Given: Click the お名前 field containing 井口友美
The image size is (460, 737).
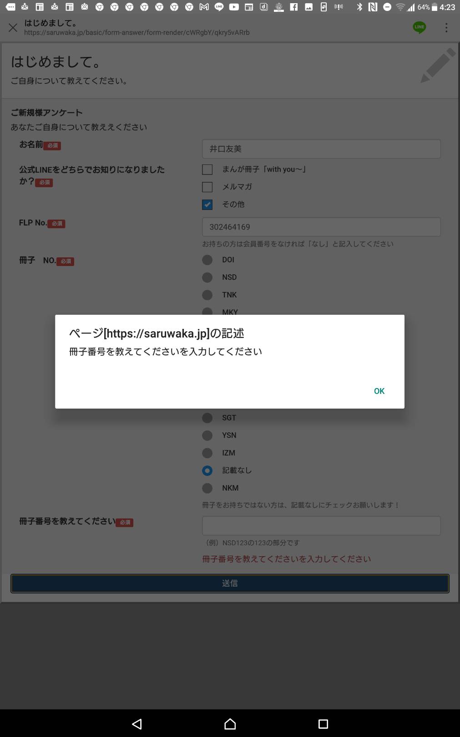Looking at the screenshot, I should coord(321,149).
